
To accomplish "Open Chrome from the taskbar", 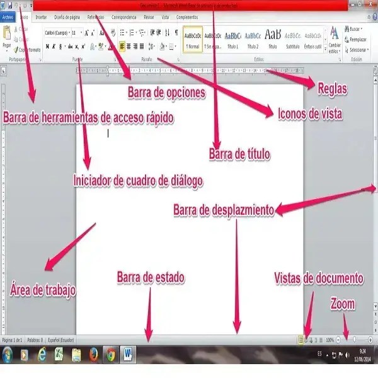I will [111, 354].
